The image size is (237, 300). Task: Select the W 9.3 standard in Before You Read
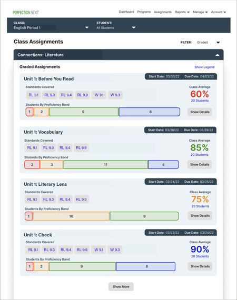click(x=115, y=95)
